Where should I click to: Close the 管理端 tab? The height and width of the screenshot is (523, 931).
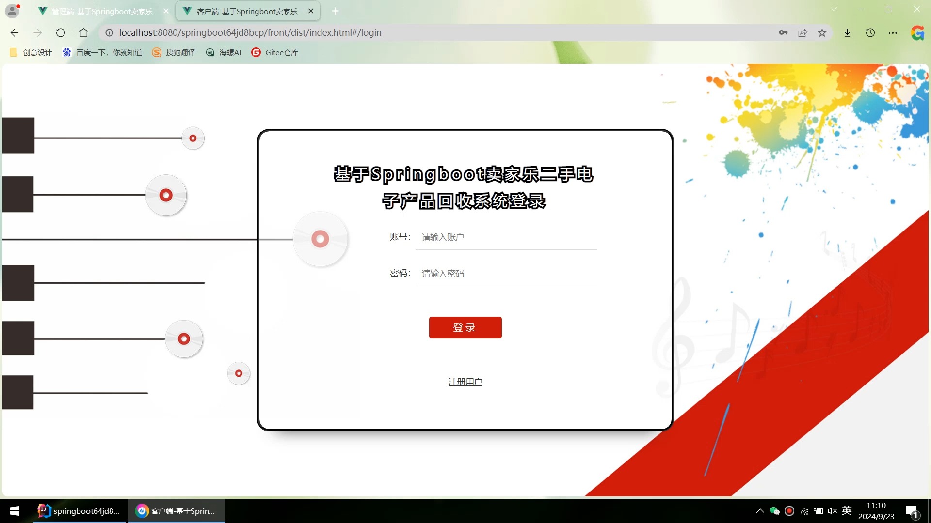[166, 11]
